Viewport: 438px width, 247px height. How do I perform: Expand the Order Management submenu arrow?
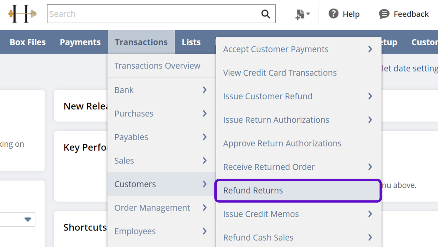205,208
